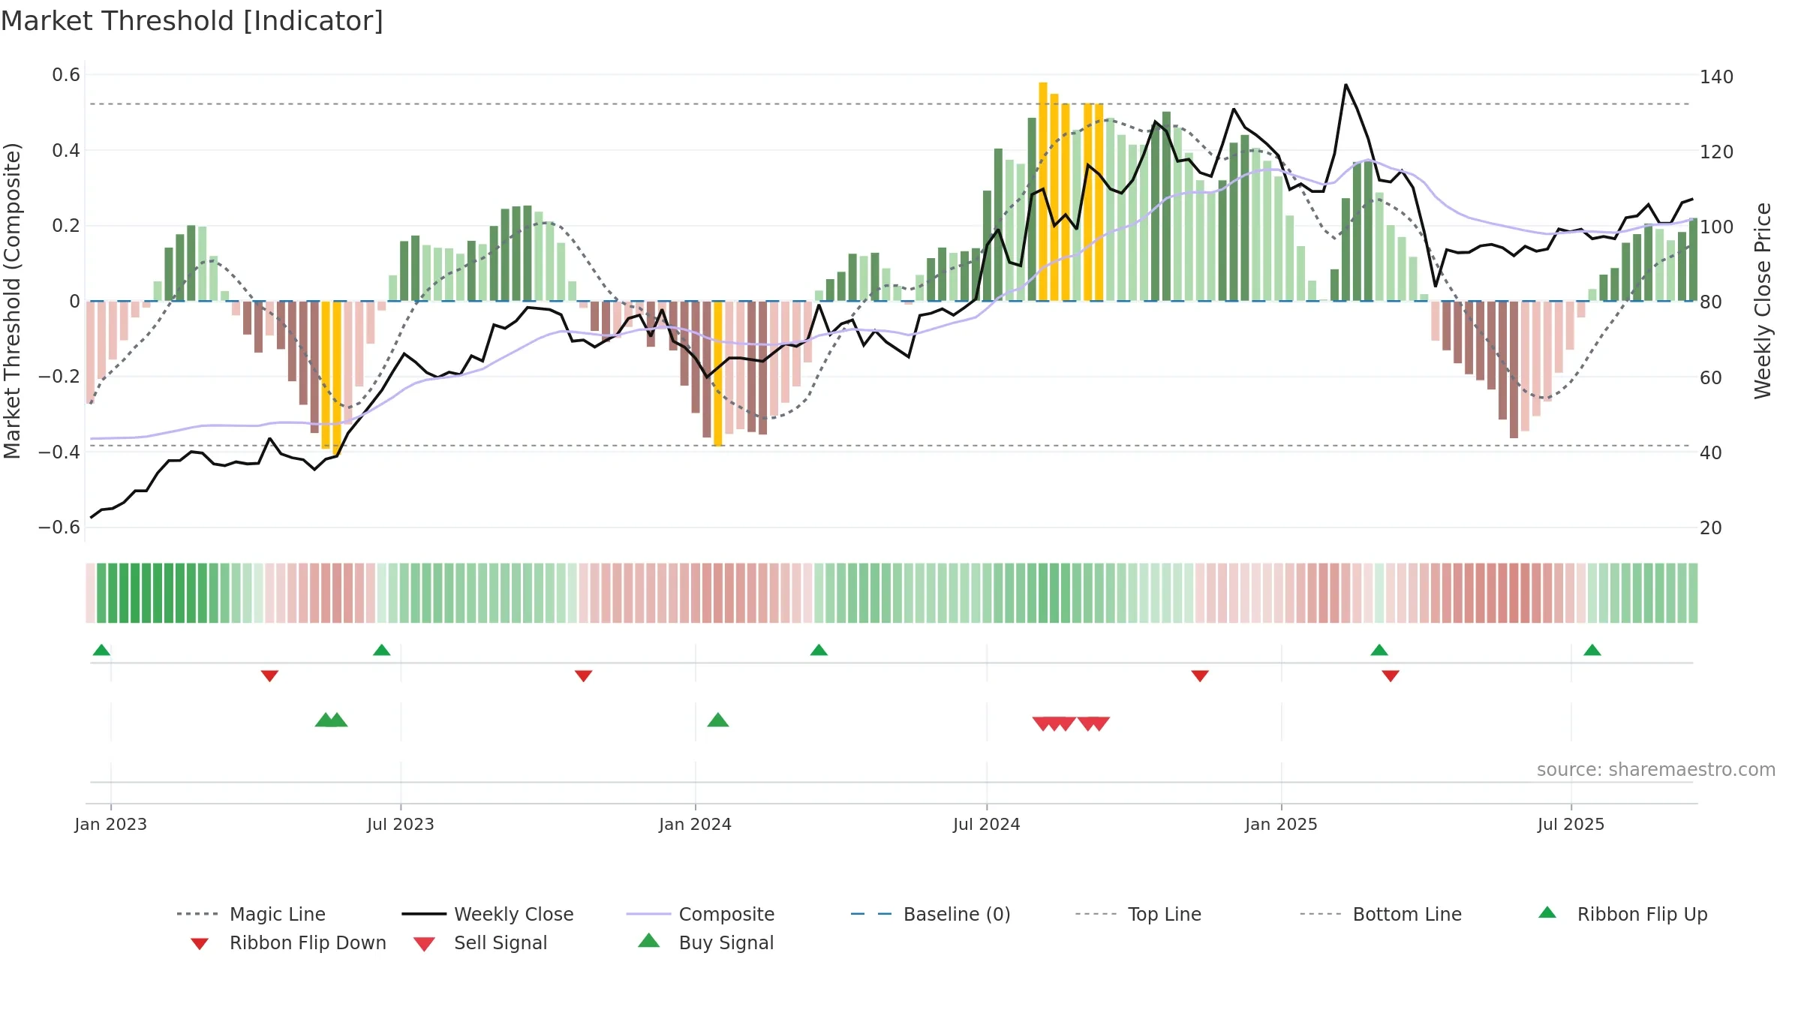The image size is (1801, 1013).
Task: Select the first ribbon flip up marker in Jan 2023
Action: pos(101,650)
